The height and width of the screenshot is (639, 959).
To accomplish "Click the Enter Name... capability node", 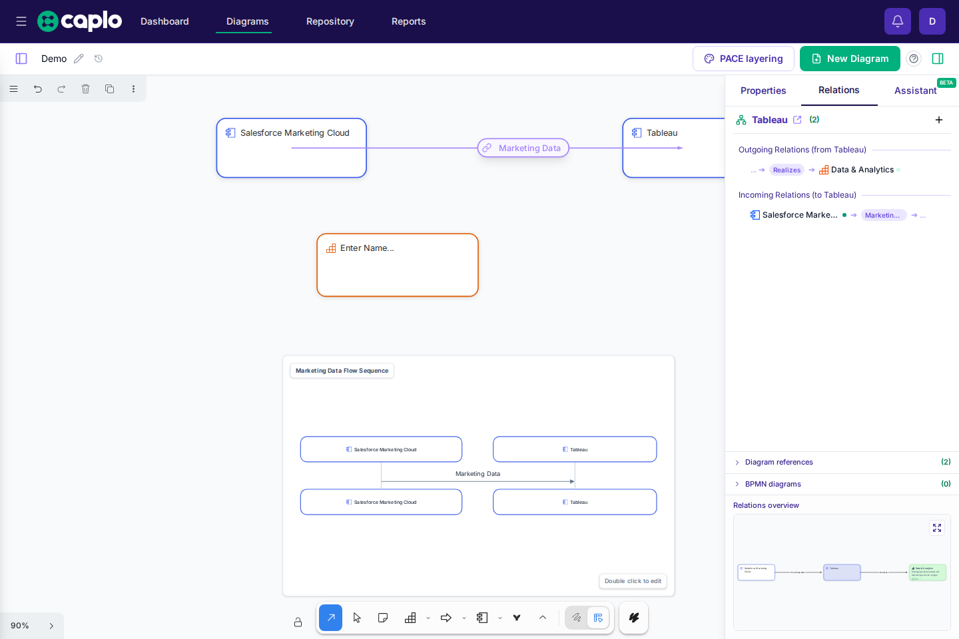I will coord(398,265).
